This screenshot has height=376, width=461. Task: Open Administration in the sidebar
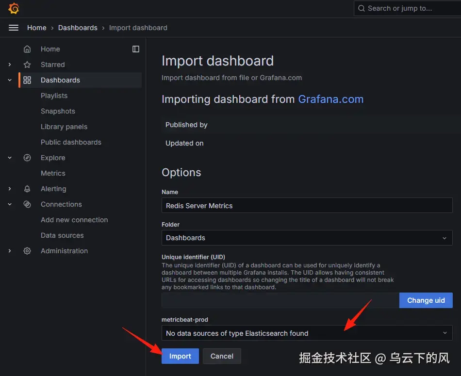click(x=64, y=251)
